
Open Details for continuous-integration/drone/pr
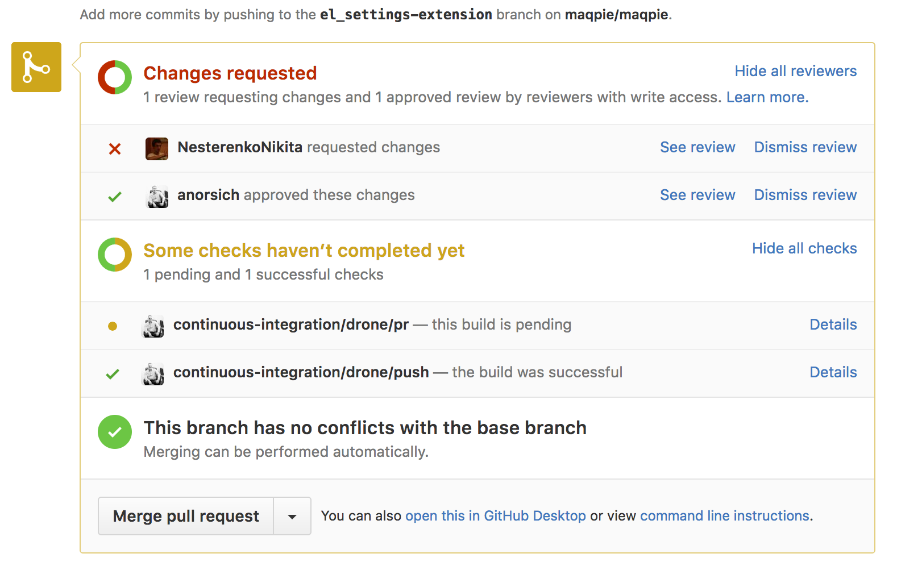[x=833, y=324]
